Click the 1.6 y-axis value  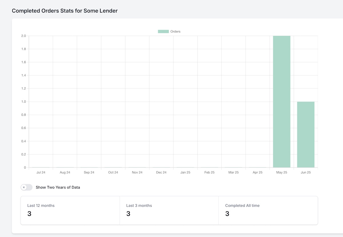23,62
